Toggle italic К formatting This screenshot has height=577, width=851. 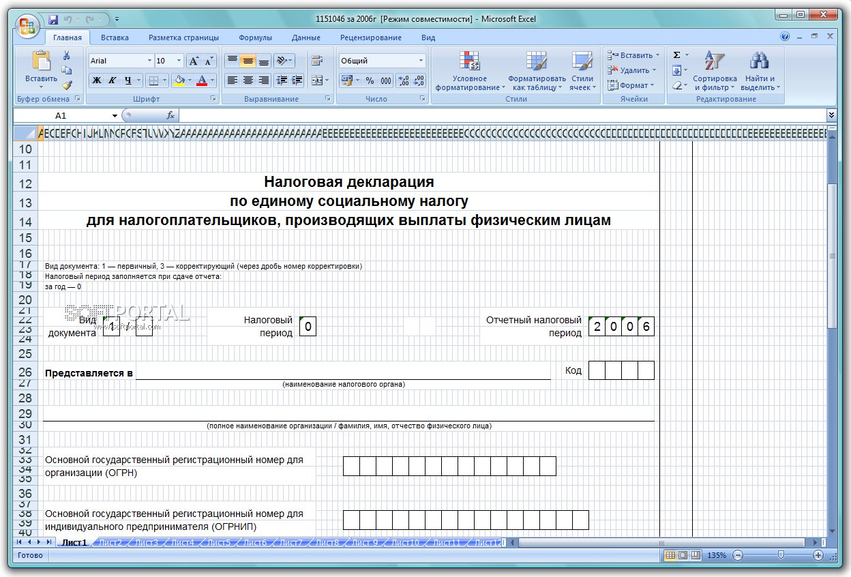112,80
